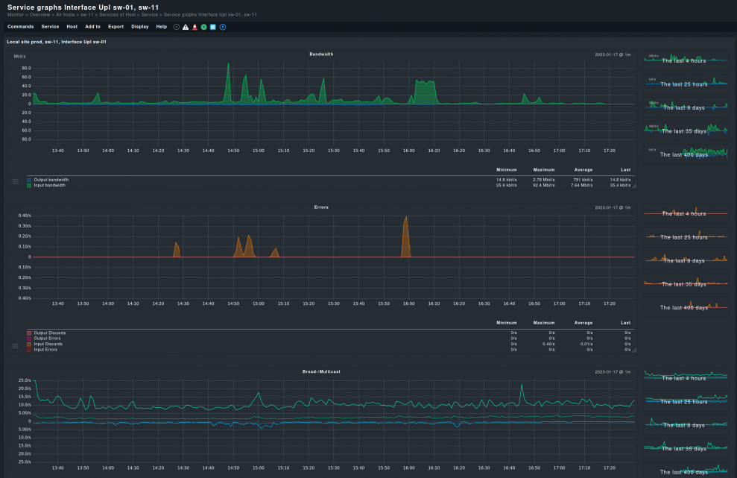Image resolution: width=737 pixels, height=478 pixels.
Task: Open the Export menu
Action: tap(116, 27)
